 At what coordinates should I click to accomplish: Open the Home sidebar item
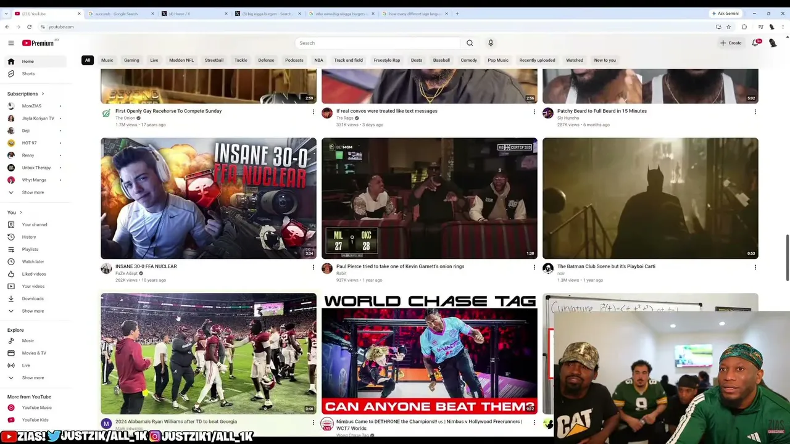(x=36, y=62)
